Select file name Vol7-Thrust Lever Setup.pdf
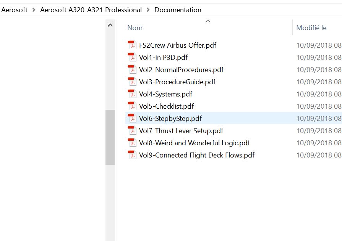342x241 pixels. click(x=181, y=131)
